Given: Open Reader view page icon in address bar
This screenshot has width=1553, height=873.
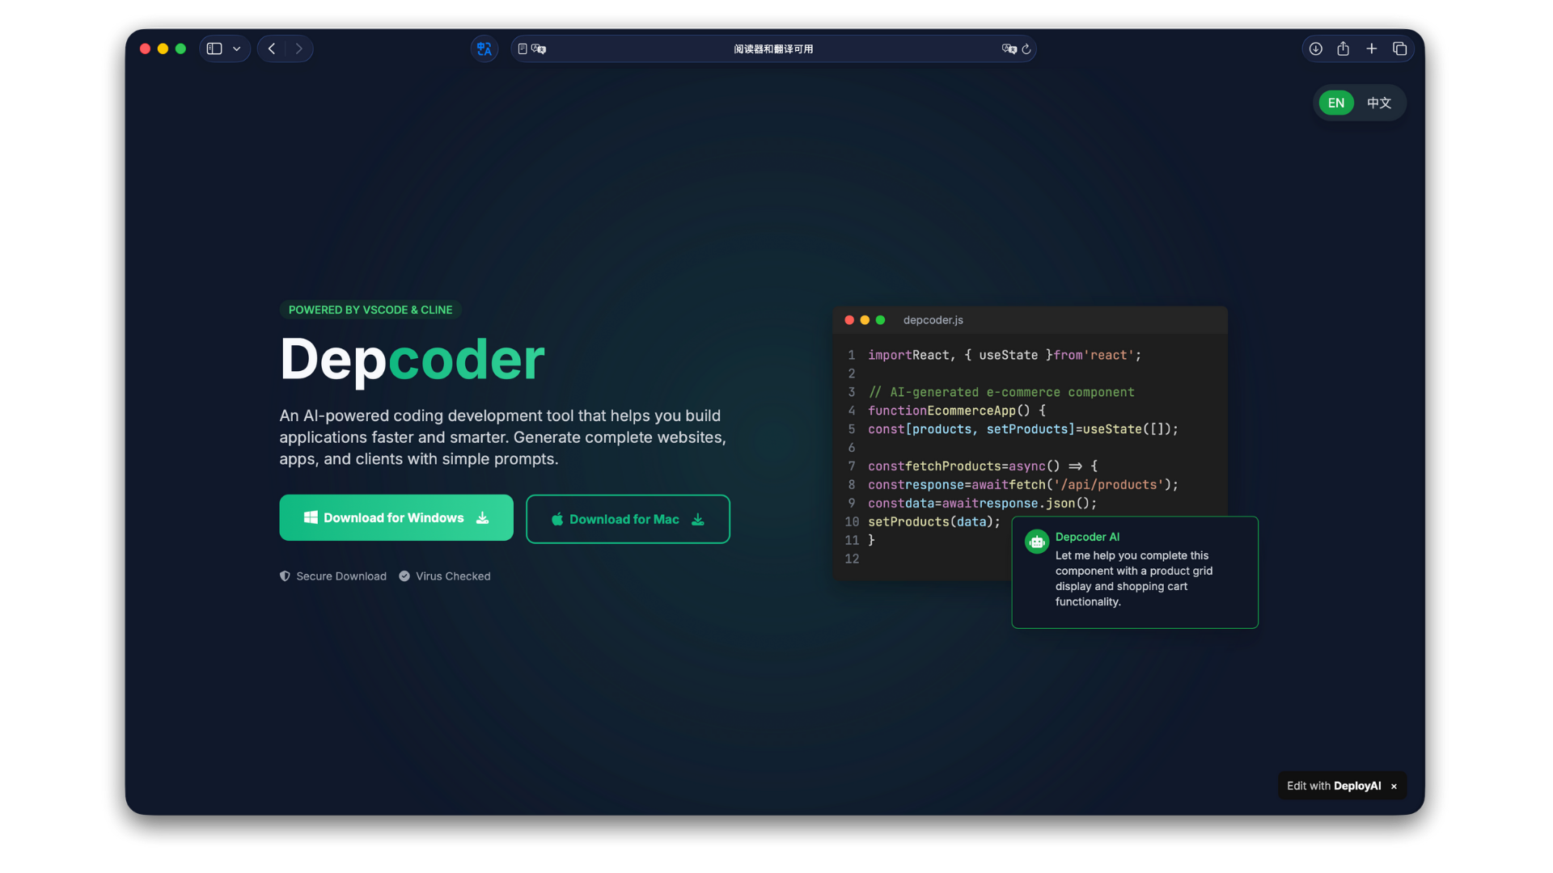Looking at the screenshot, I should click(523, 48).
